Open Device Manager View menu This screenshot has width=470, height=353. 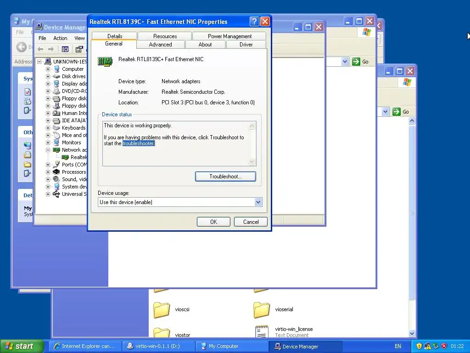coord(79,38)
